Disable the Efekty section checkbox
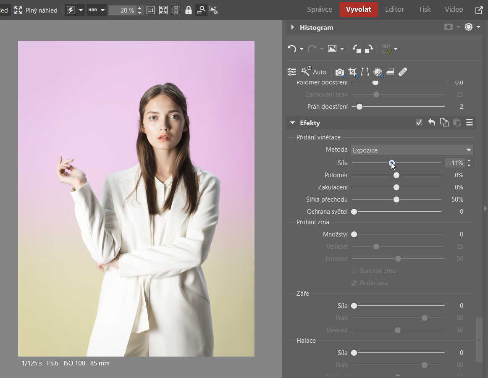The height and width of the screenshot is (378, 488). [419, 123]
